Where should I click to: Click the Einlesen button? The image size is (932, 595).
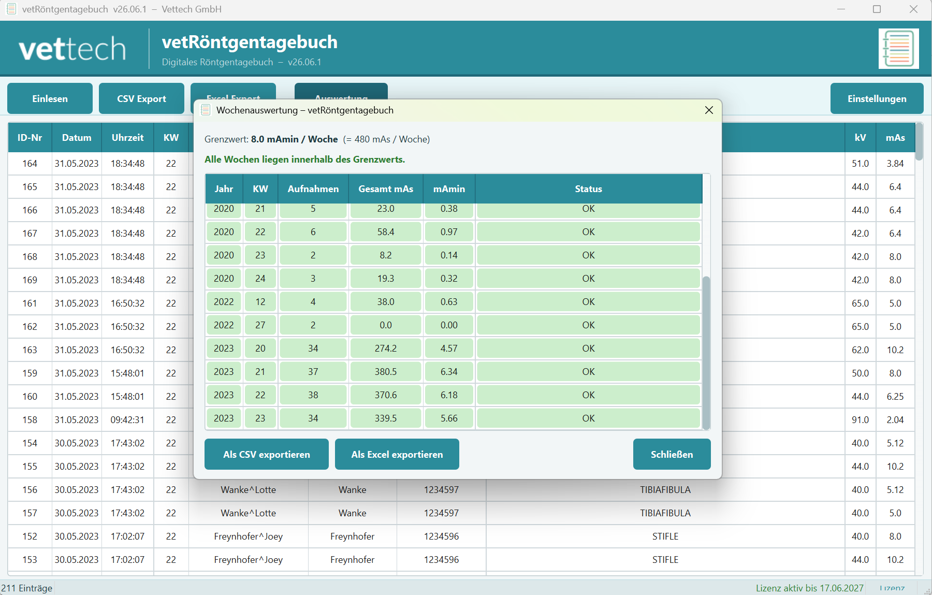tap(50, 98)
